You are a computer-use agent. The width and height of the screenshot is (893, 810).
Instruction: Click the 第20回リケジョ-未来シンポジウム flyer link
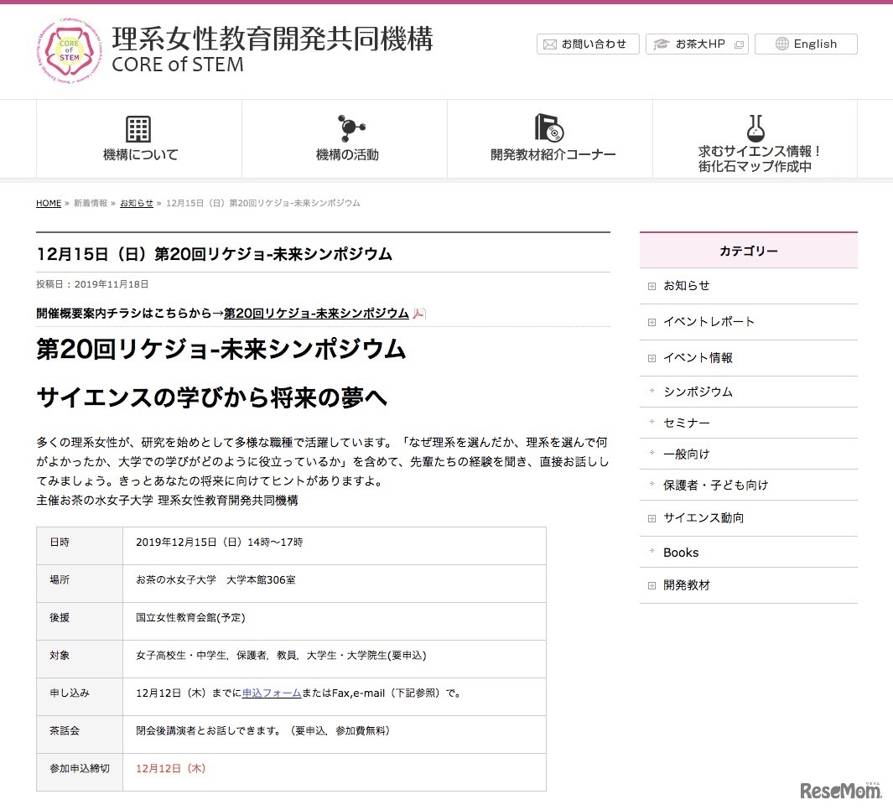[x=315, y=313]
